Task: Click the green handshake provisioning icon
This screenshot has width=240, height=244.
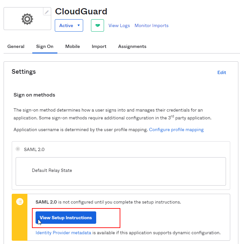Action: [97, 25]
